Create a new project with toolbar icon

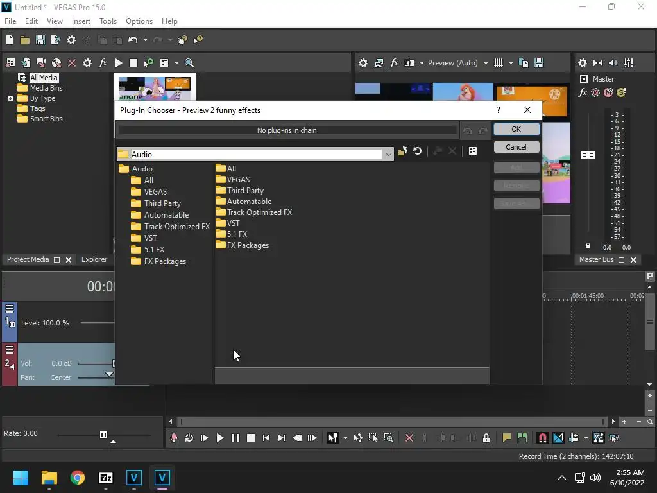10,40
